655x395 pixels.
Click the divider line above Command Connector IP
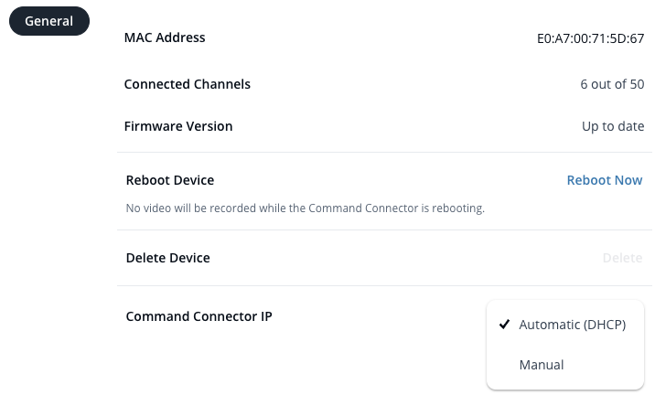click(x=302, y=285)
